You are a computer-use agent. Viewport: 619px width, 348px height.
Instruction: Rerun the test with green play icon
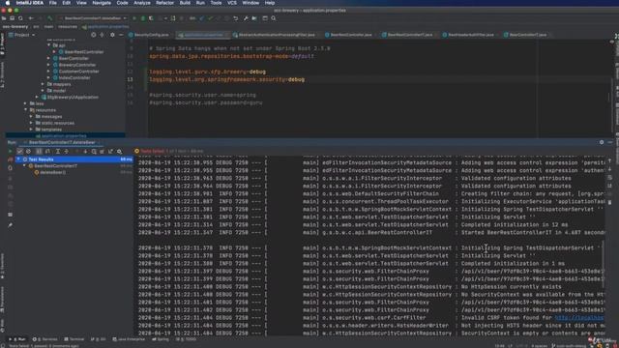point(11,151)
